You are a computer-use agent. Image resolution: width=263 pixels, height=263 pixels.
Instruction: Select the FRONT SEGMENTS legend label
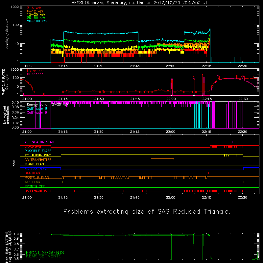[x=45, y=252]
